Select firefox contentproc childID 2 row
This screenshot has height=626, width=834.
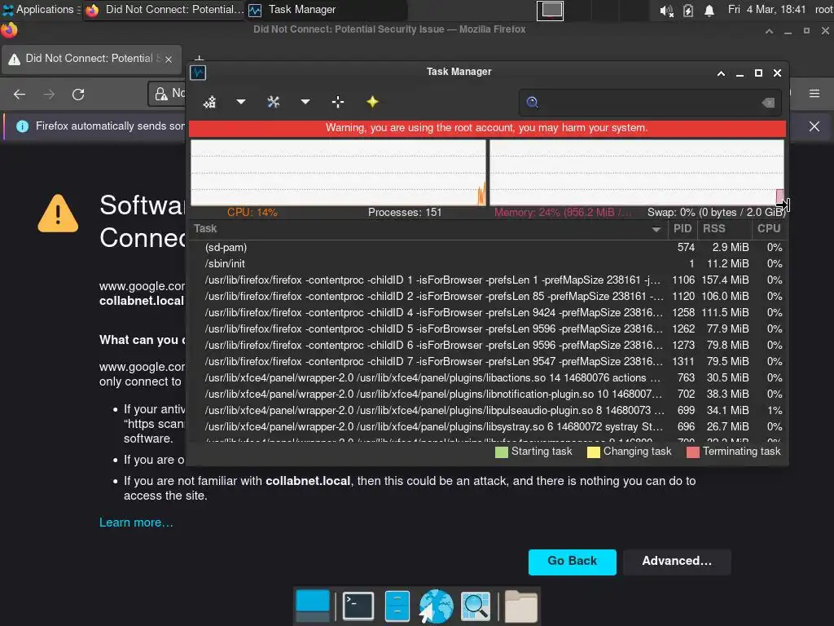point(488,297)
